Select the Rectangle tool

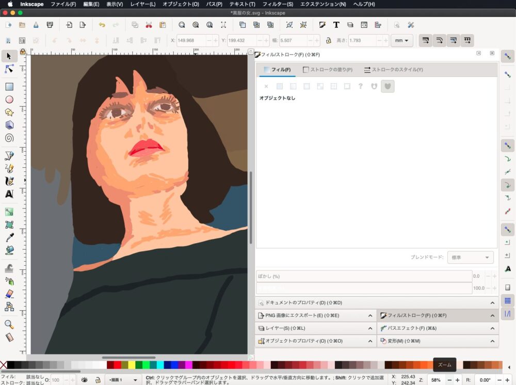coord(9,87)
